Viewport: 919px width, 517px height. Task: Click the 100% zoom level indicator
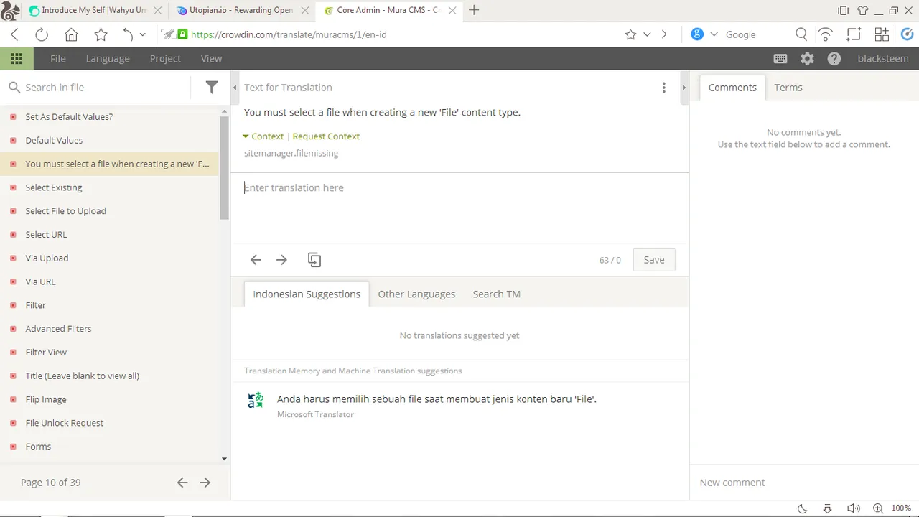[x=901, y=508]
